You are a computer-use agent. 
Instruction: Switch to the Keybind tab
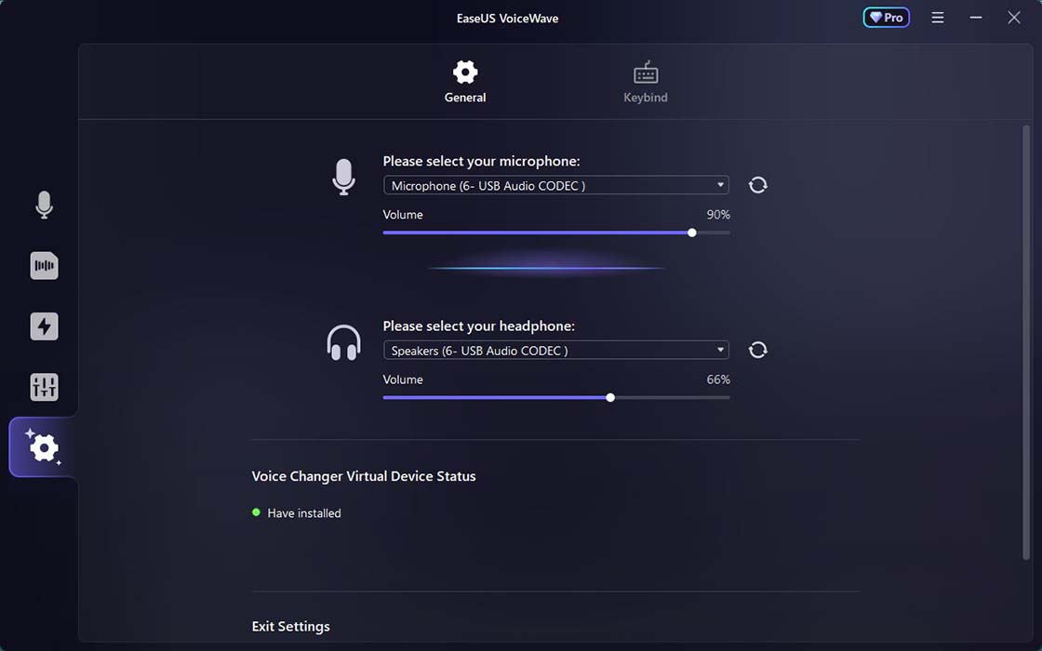(646, 80)
